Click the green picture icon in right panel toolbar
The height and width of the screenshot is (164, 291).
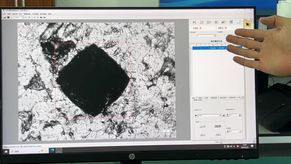point(224,22)
